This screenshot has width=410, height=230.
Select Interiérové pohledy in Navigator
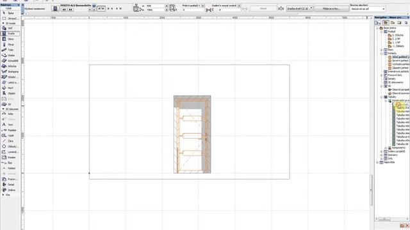point(397,72)
